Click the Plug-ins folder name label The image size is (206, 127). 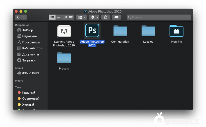(176, 42)
